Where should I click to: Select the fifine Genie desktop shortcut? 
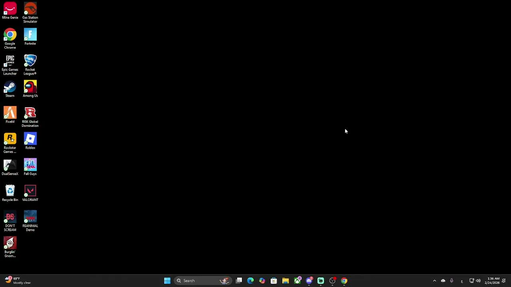point(10,11)
